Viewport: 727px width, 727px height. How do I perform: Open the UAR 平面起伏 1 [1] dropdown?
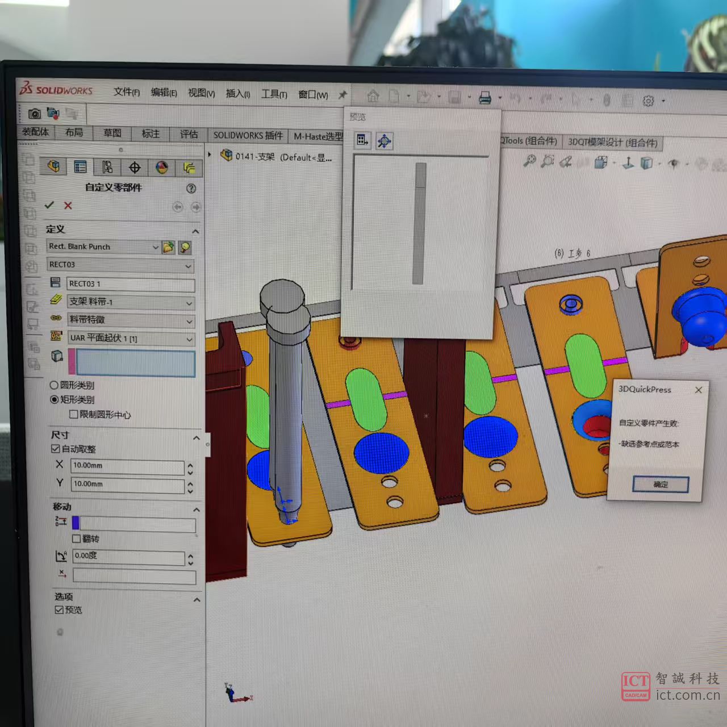point(189,340)
